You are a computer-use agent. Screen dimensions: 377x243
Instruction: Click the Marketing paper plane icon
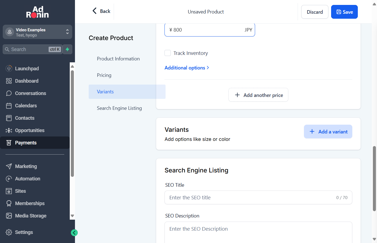click(x=9, y=166)
